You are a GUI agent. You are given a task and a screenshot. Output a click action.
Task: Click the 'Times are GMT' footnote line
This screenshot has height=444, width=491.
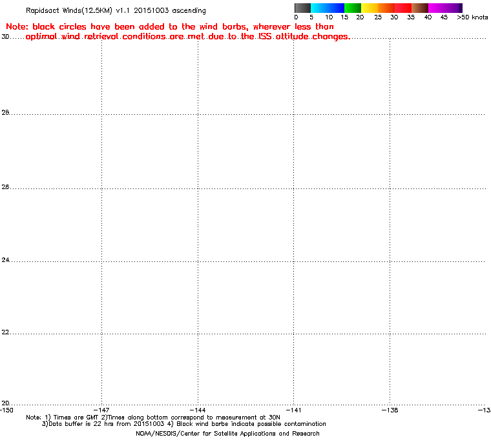pyautogui.click(x=153, y=418)
